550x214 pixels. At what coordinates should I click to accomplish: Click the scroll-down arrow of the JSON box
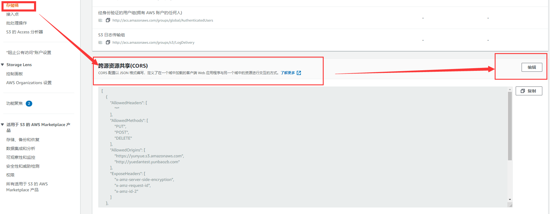coord(510,200)
